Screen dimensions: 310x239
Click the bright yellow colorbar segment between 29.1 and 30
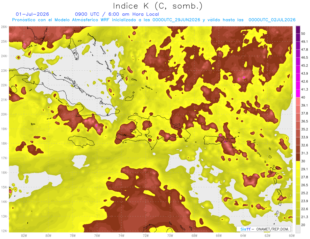pyautogui.click(x=298, y=165)
